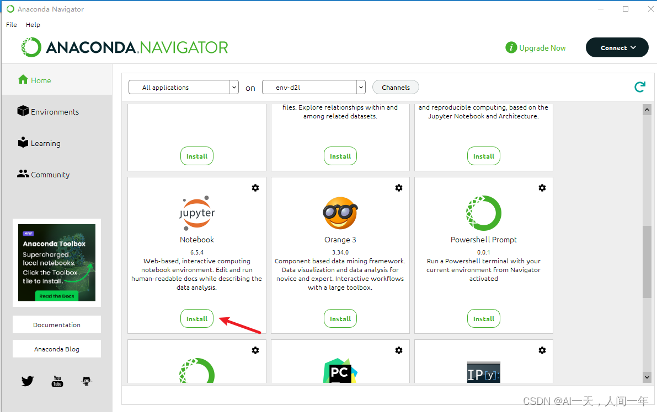Click gear icon on bottom-left green circle tile
Image resolution: width=657 pixels, height=412 pixels.
(255, 350)
